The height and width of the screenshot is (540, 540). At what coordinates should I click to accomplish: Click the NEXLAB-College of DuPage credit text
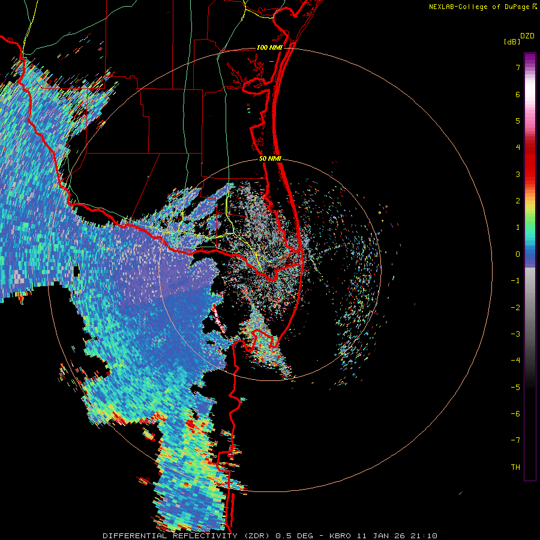pos(479,7)
